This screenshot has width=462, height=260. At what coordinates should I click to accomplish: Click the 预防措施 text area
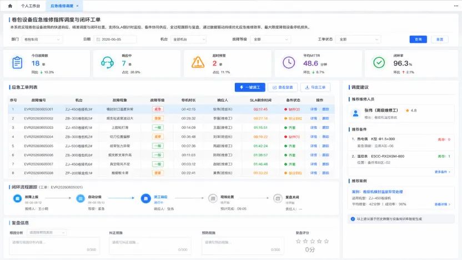coord(243,246)
